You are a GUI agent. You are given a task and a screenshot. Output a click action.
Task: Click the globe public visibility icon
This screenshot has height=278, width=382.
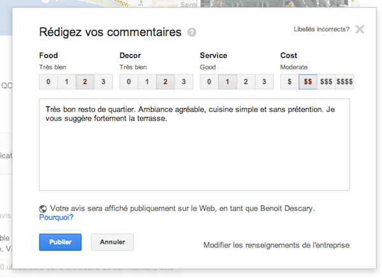pos(43,209)
